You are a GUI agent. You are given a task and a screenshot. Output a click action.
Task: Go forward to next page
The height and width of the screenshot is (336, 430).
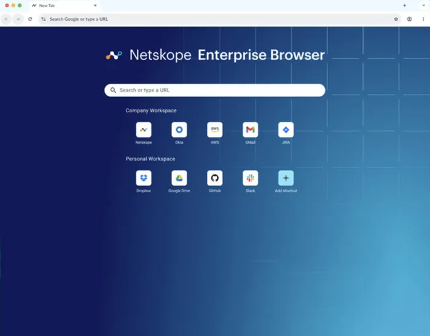(18, 19)
